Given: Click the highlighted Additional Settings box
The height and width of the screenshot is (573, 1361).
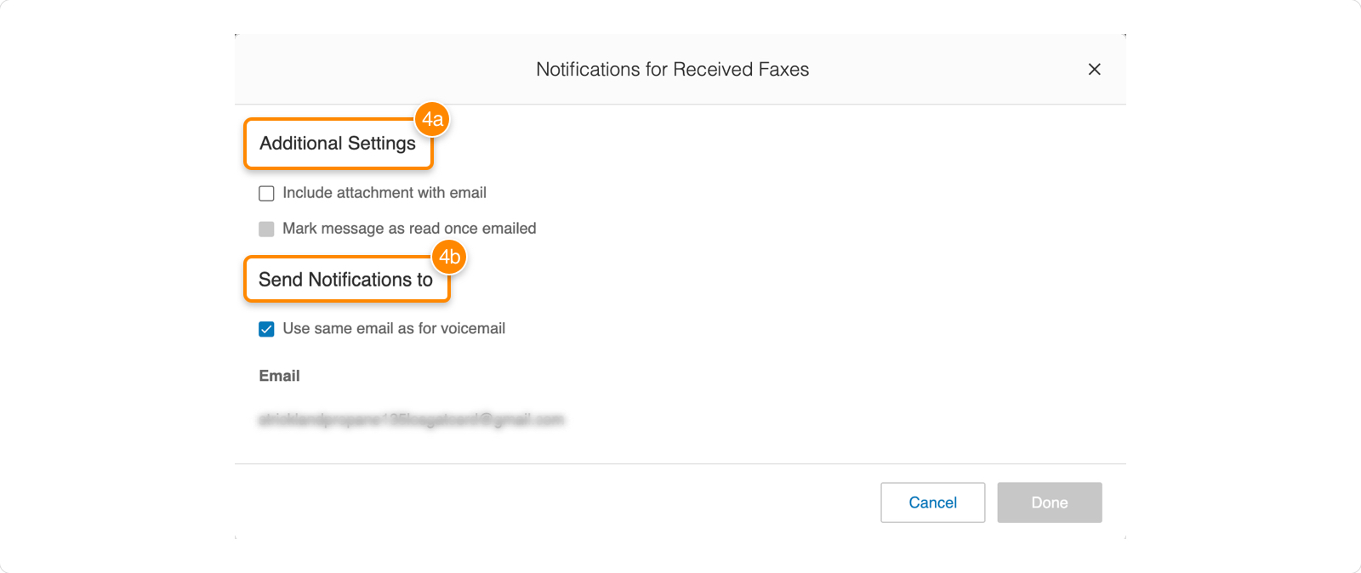Looking at the screenshot, I should [x=338, y=143].
